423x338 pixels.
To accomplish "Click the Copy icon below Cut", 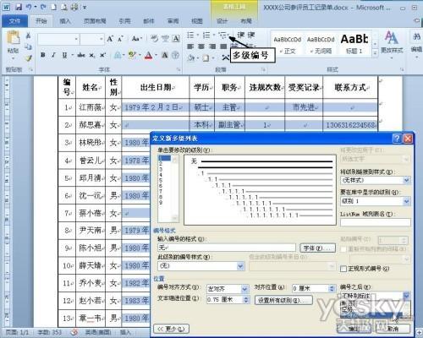I will (28, 46).
